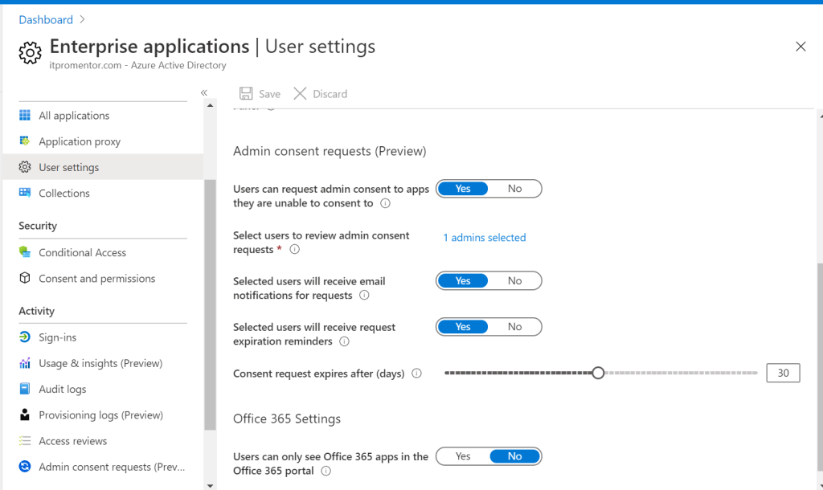Disable email notifications for requests
Viewport: 823px width, 490px height.
[515, 281]
